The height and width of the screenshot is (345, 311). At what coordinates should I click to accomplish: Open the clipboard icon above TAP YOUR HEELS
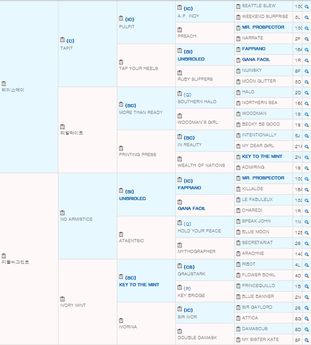click(121, 62)
